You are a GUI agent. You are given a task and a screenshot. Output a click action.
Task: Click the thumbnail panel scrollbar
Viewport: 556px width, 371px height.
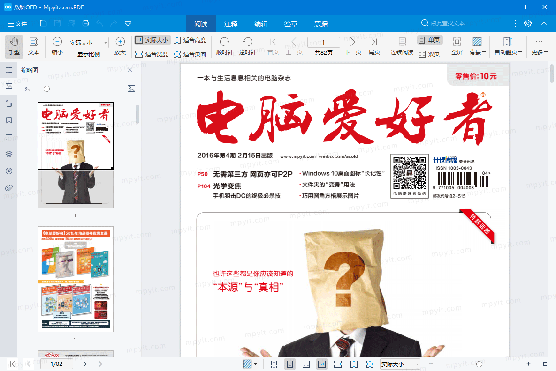137,114
